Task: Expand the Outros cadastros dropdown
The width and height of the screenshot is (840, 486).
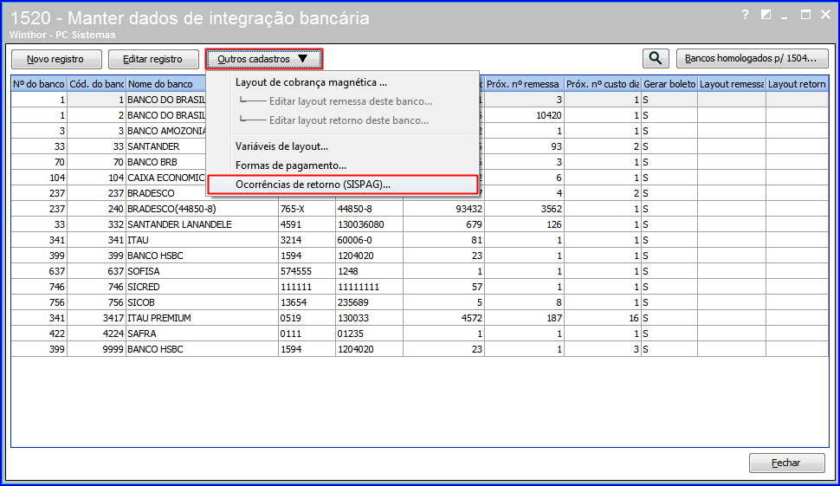Action: click(264, 59)
